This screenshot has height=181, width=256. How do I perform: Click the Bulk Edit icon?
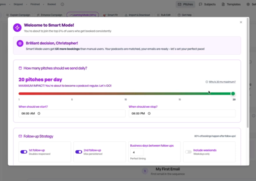pyautogui.click(x=158, y=15)
